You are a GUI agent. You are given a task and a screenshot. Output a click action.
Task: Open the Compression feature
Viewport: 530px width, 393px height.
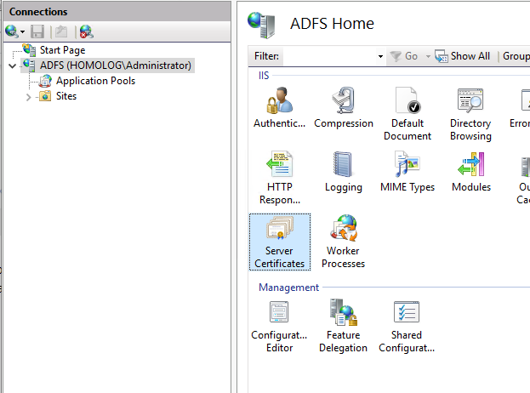344,108
